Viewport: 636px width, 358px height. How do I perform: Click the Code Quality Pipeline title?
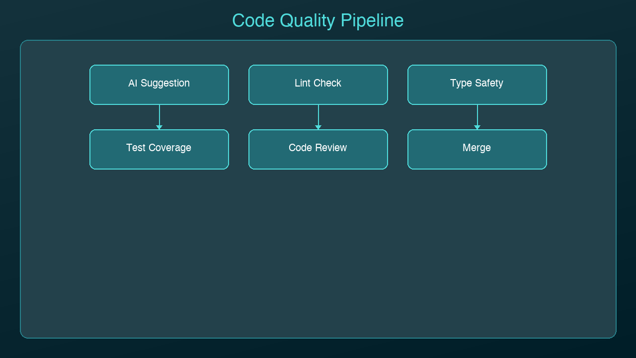click(318, 21)
